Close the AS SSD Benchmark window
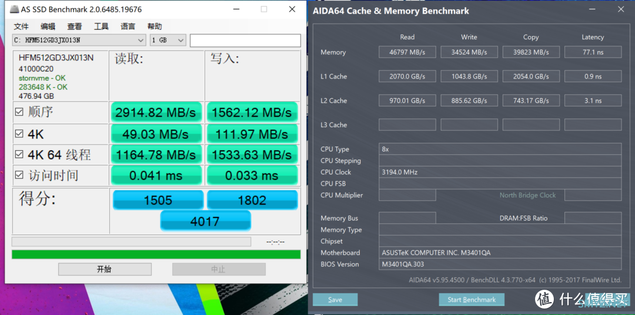This screenshot has width=635, height=315. coord(292,9)
